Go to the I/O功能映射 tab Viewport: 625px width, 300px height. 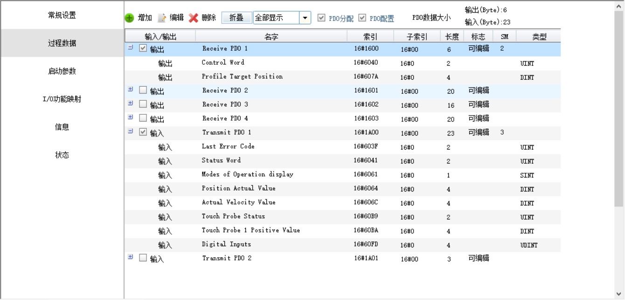pyautogui.click(x=62, y=99)
